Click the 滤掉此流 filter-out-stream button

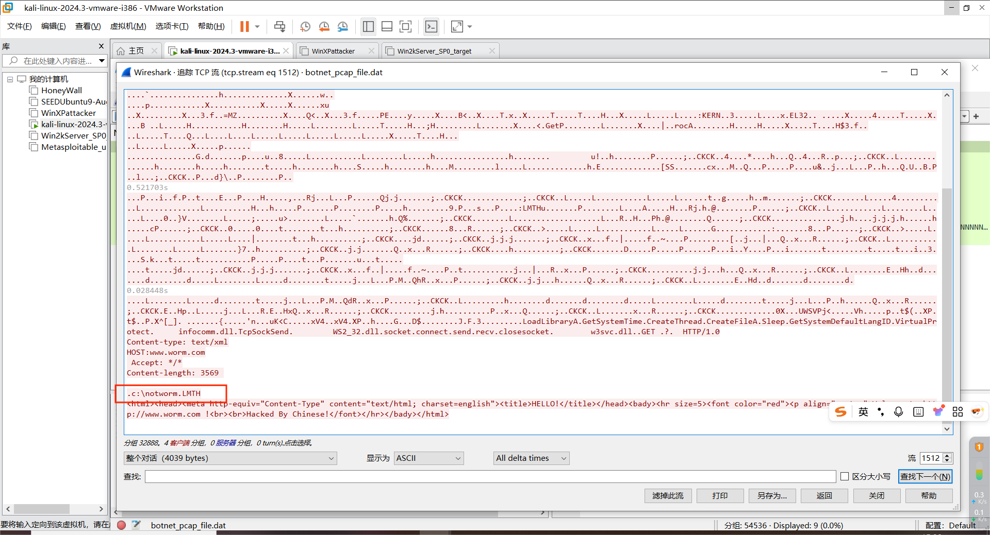pos(668,496)
